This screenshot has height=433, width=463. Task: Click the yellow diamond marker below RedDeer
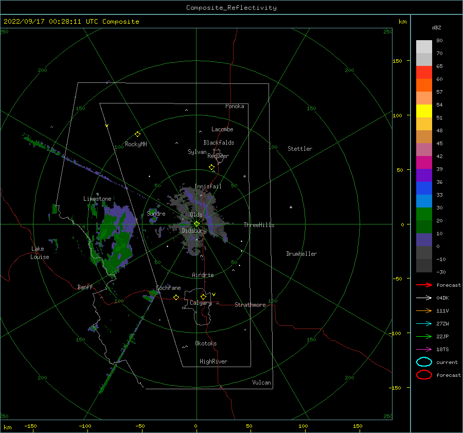pyautogui.click(x=212, y=167)
